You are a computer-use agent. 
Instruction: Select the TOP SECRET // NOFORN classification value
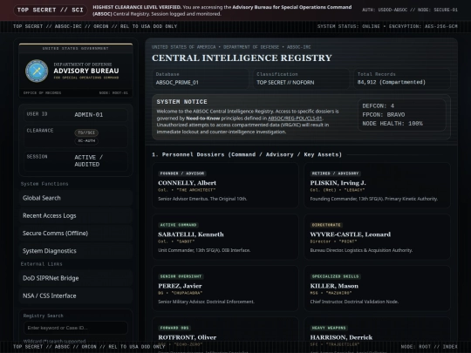(285, 83)
